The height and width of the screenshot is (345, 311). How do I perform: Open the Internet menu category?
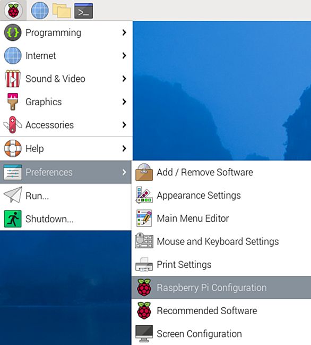[66, 55]
